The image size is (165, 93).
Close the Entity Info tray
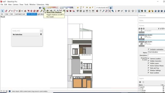(x=41, y=31)
